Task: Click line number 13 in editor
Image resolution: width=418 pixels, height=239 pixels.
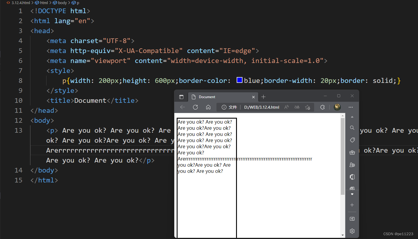Action: [x=18, y=130]
